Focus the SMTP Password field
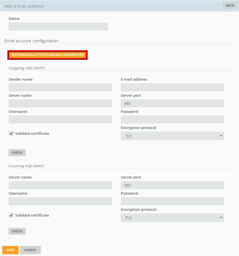The height and width of the screenshot is (256, 239). click(173, 120)
